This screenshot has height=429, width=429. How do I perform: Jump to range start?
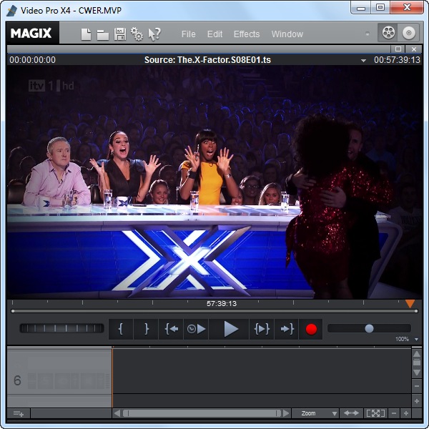pyautogui.click(x=171, y=329)
